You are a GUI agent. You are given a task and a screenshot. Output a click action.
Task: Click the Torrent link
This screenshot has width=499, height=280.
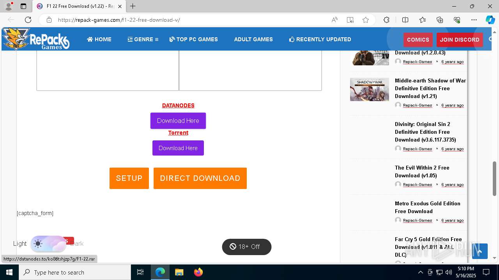tap(178, 133)
